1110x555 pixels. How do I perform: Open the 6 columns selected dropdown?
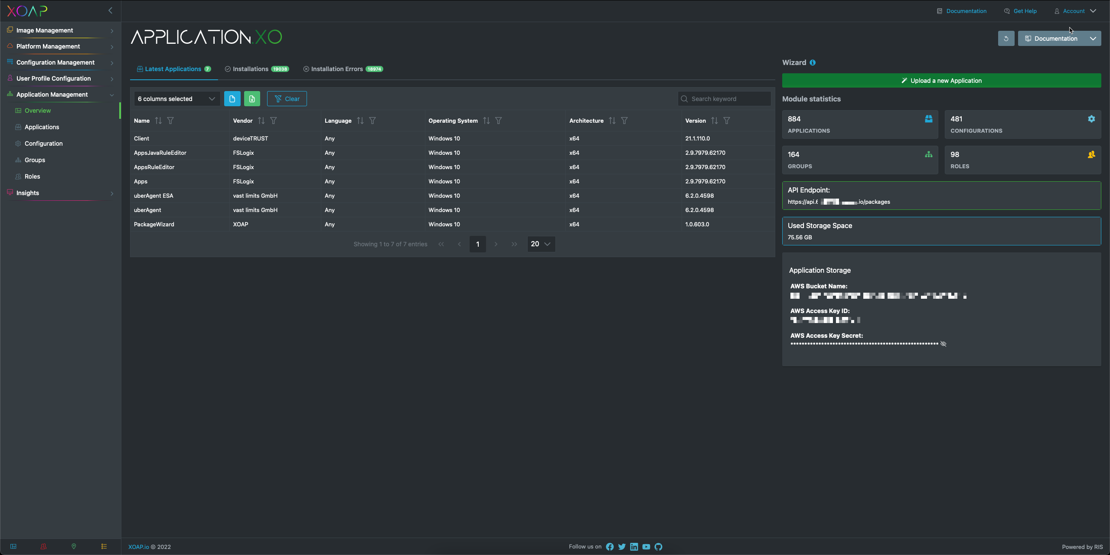pos(176,99)
